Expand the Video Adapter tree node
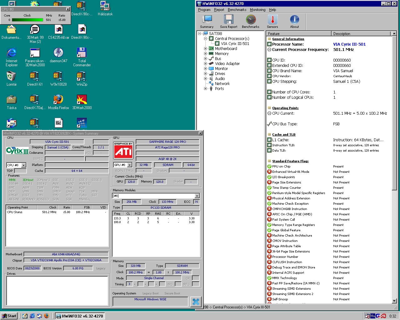400x320 pixels. tap(206, 64)
